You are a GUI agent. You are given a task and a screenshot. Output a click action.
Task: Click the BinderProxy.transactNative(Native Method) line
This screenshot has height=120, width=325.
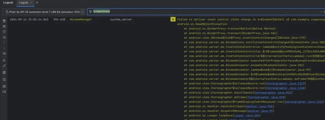230,28
